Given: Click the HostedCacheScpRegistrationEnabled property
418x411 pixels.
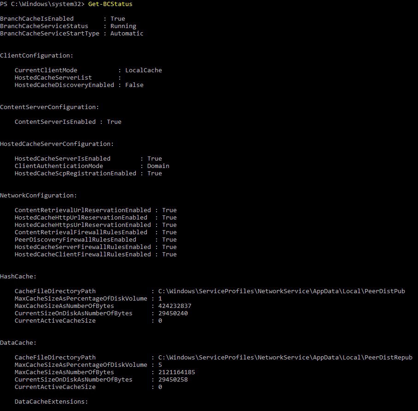Looking at the screenshot, I should [75, 173].
